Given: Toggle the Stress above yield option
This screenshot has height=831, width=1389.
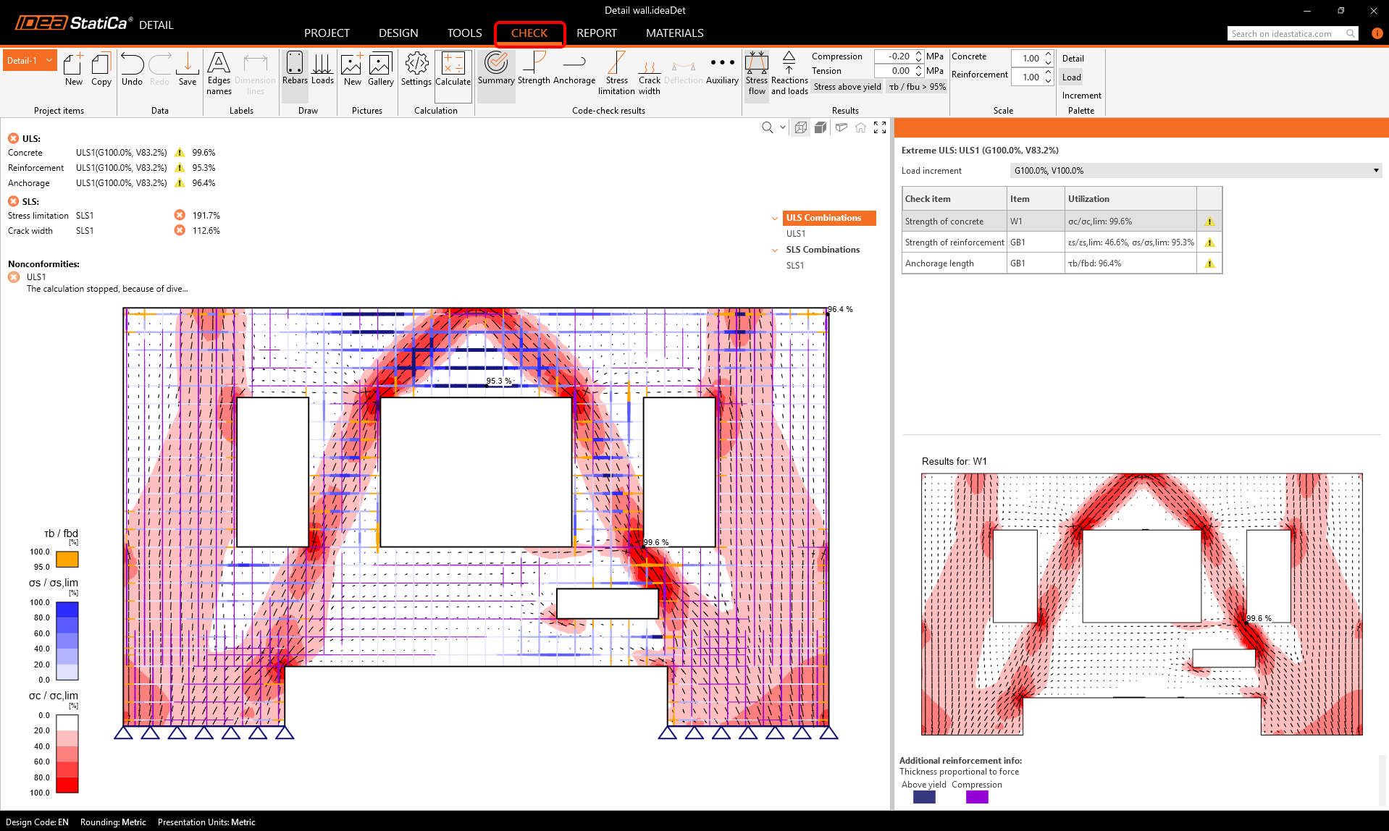Looking at the screenshot, I should point(847,87).
